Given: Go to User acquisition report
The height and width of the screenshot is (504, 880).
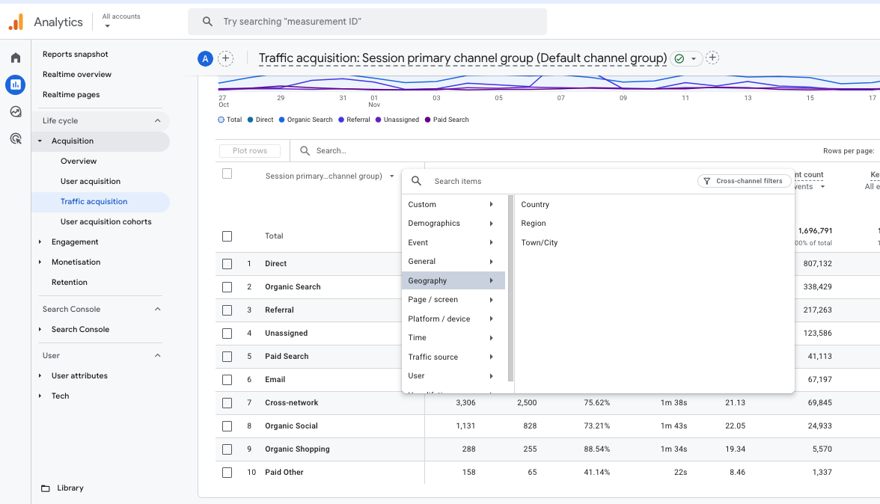Looking at the screenshot, I should (x=91, y=182).
